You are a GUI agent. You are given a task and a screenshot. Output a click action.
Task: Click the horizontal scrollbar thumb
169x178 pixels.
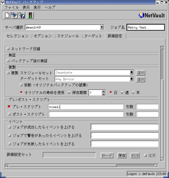tap(62, 165)
